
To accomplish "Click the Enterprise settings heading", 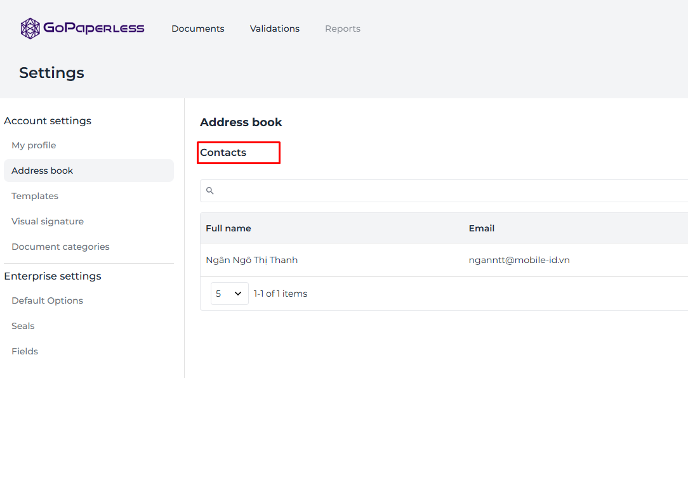I will coord(53,276).
